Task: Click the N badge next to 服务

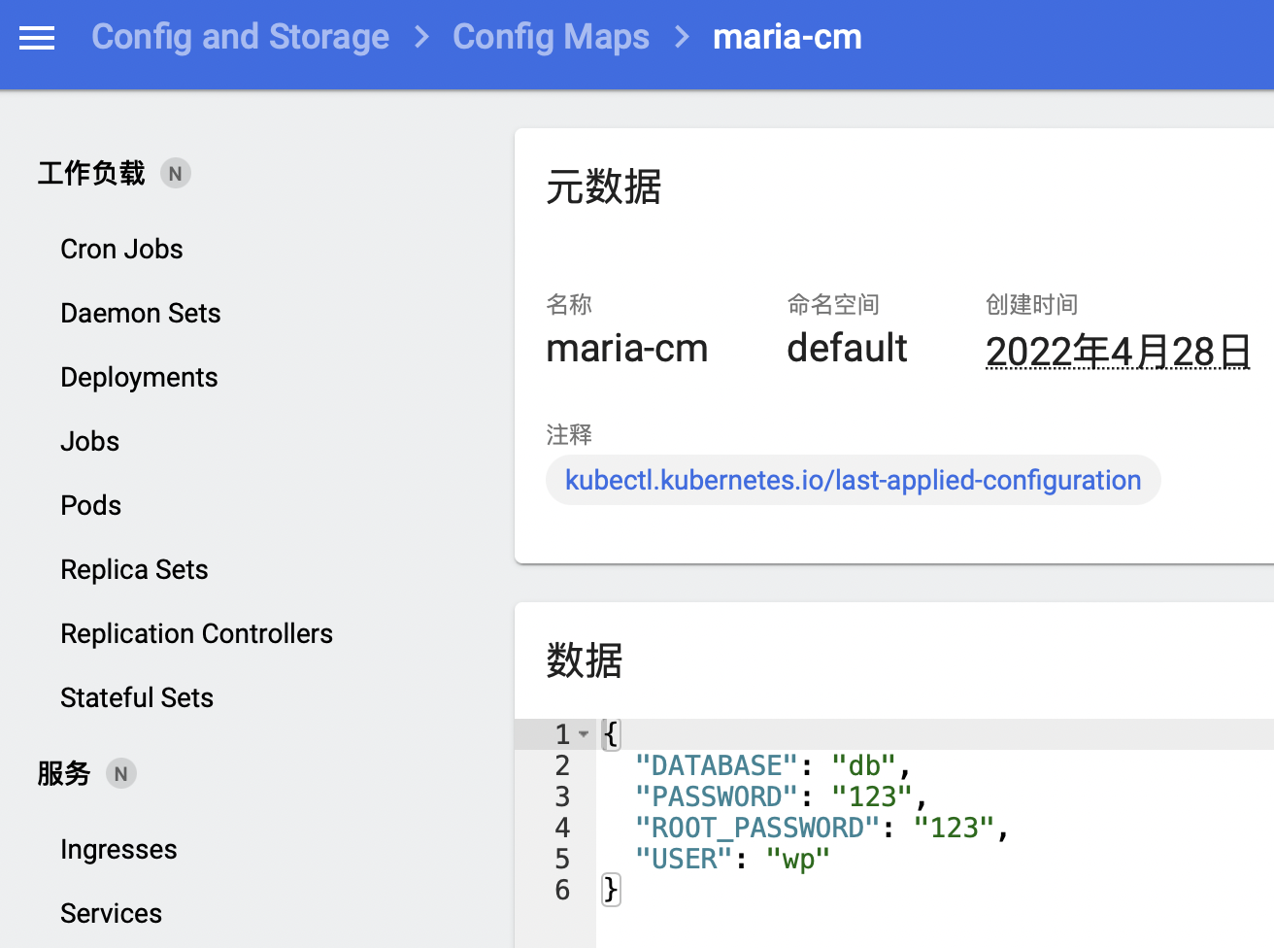Action: coord(120,774)
